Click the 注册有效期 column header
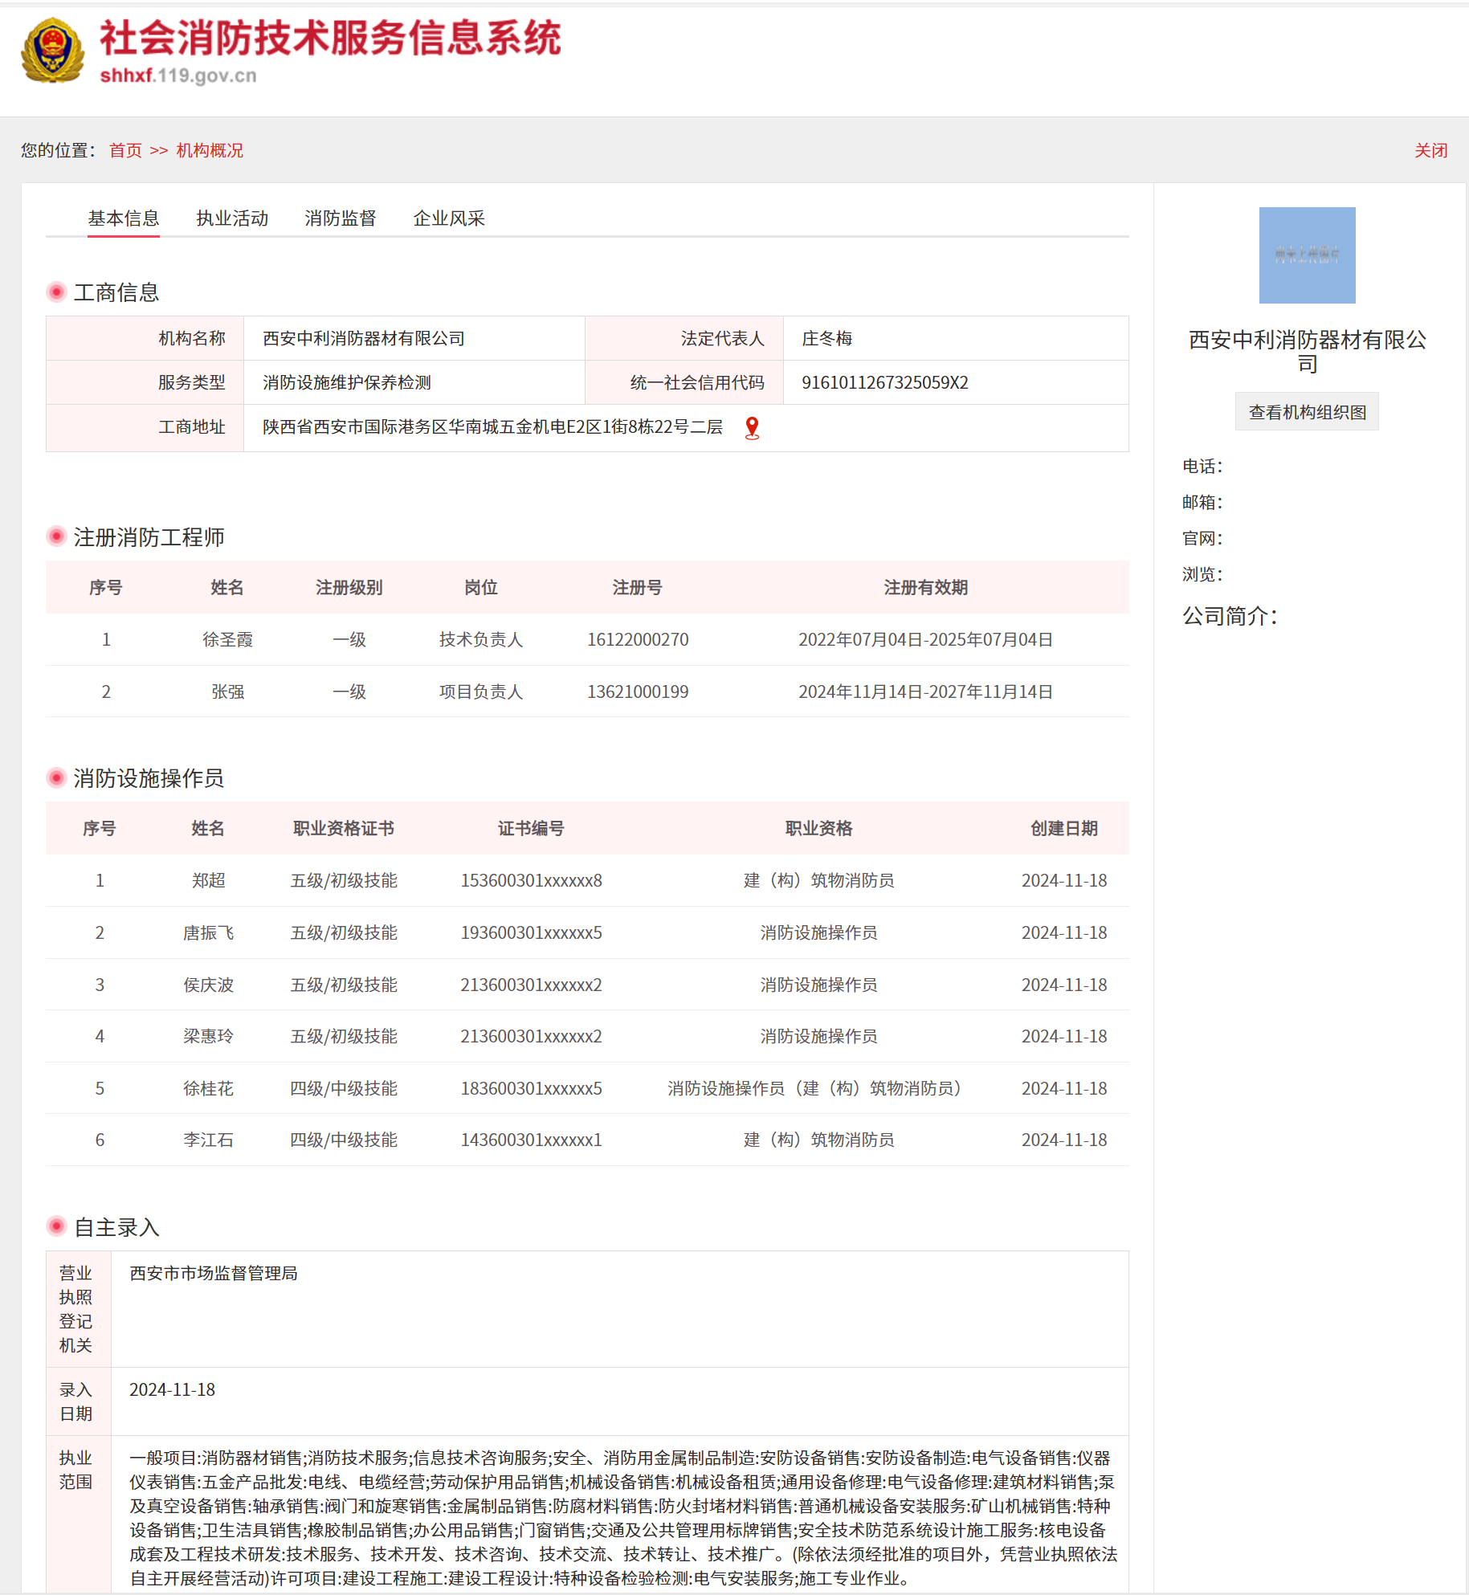 coord(925,587)
